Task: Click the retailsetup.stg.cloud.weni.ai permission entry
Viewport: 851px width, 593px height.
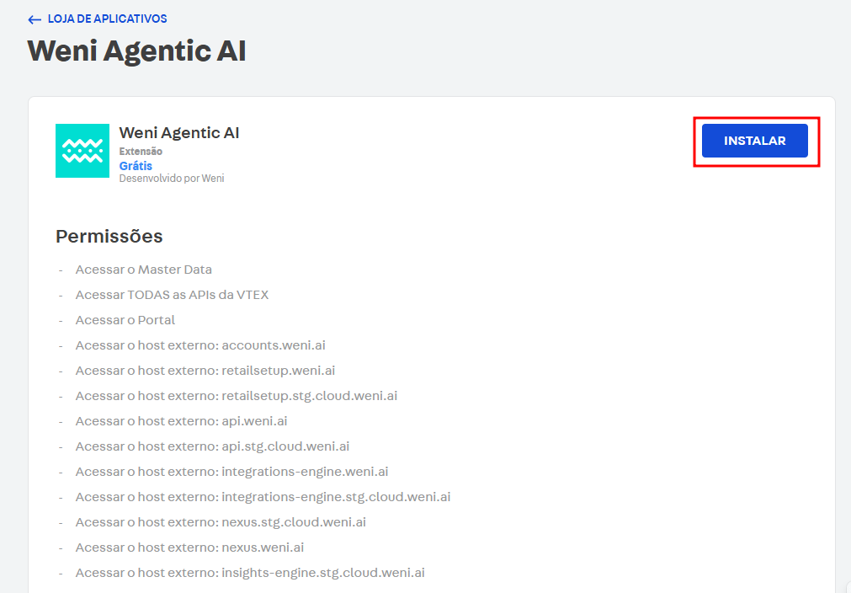Action: (236, 396)
